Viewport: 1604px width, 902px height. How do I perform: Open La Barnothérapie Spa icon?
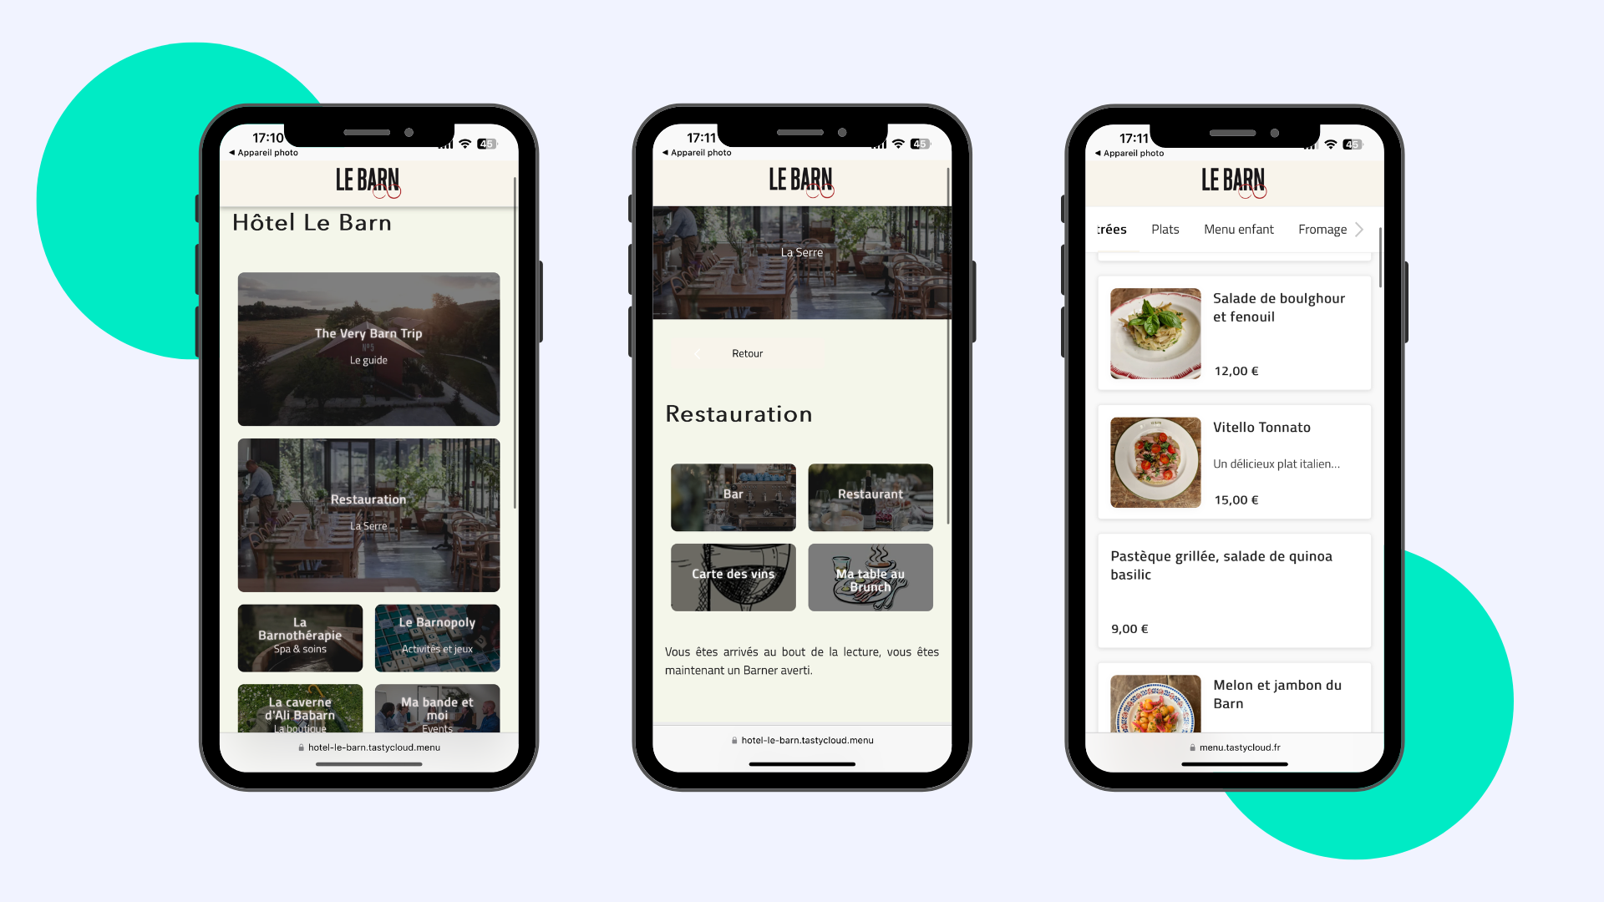coord(300,640)
